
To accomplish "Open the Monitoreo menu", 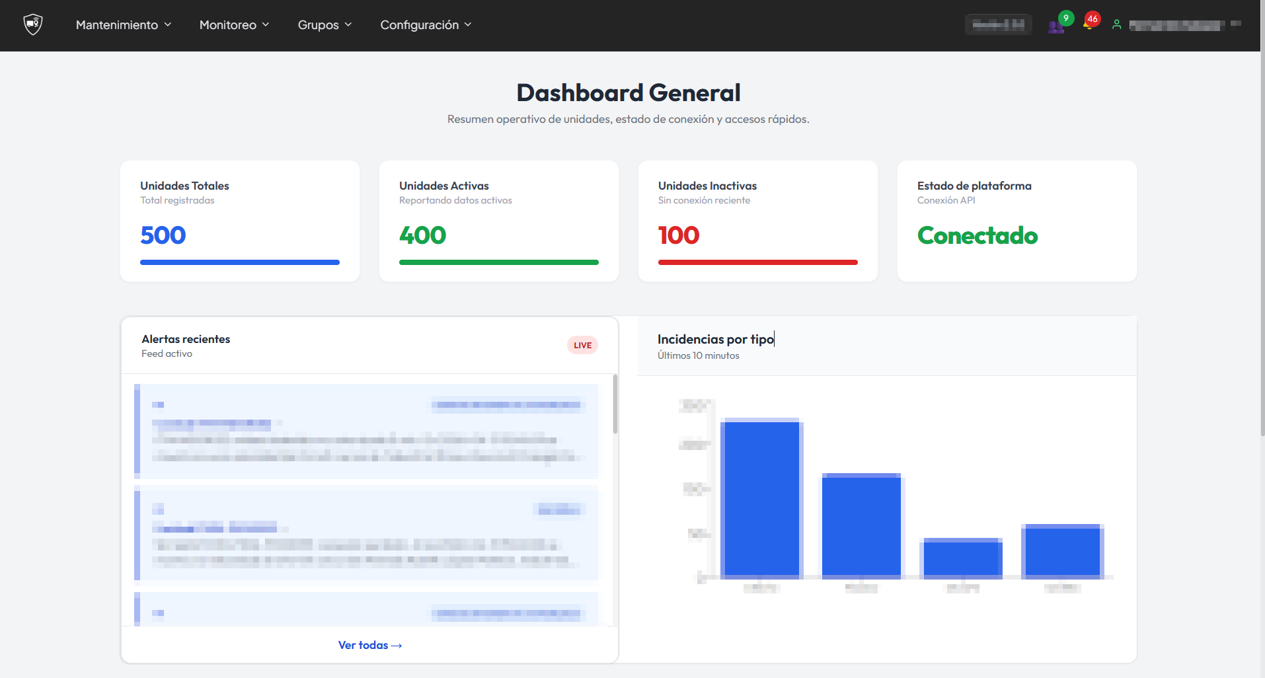I will coord(234,25).
